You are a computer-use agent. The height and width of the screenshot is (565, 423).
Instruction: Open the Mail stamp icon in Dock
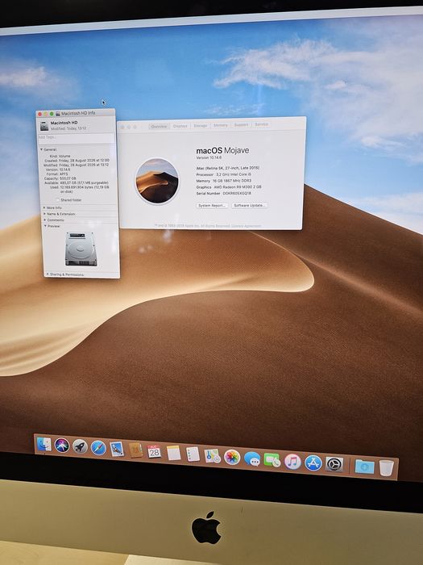(117, 449)
